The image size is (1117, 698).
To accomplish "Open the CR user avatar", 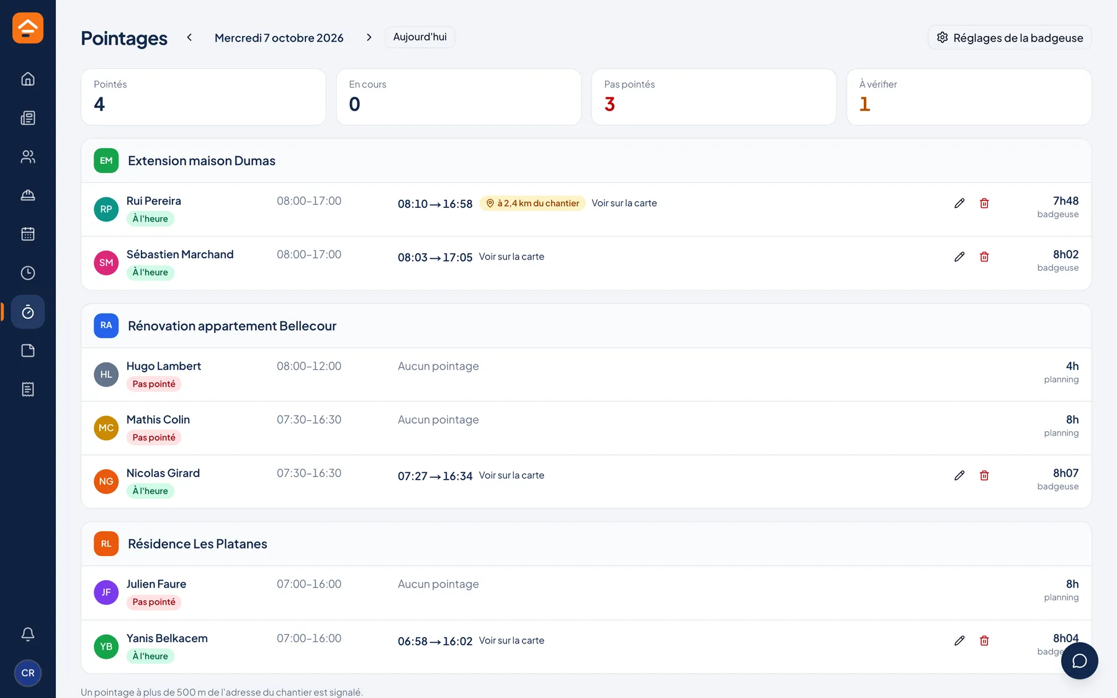I will pos(28,673).
